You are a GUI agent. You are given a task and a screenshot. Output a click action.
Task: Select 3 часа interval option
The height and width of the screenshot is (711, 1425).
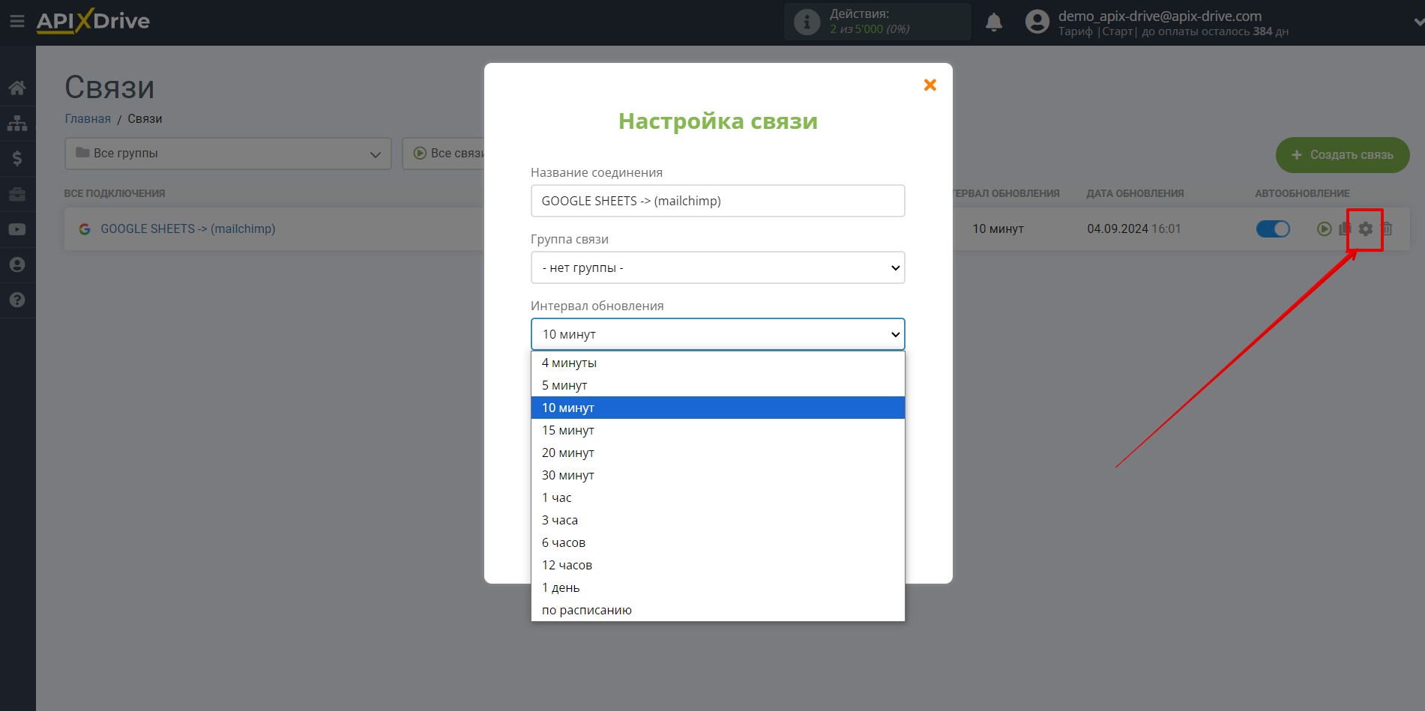(718, 520)
